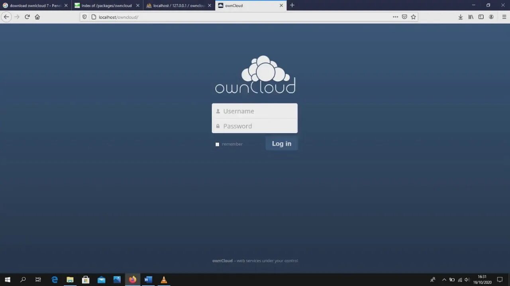The image size is (510, 286).
Task: Reload the page with the refresh icon
Action: tap(27, 17)
